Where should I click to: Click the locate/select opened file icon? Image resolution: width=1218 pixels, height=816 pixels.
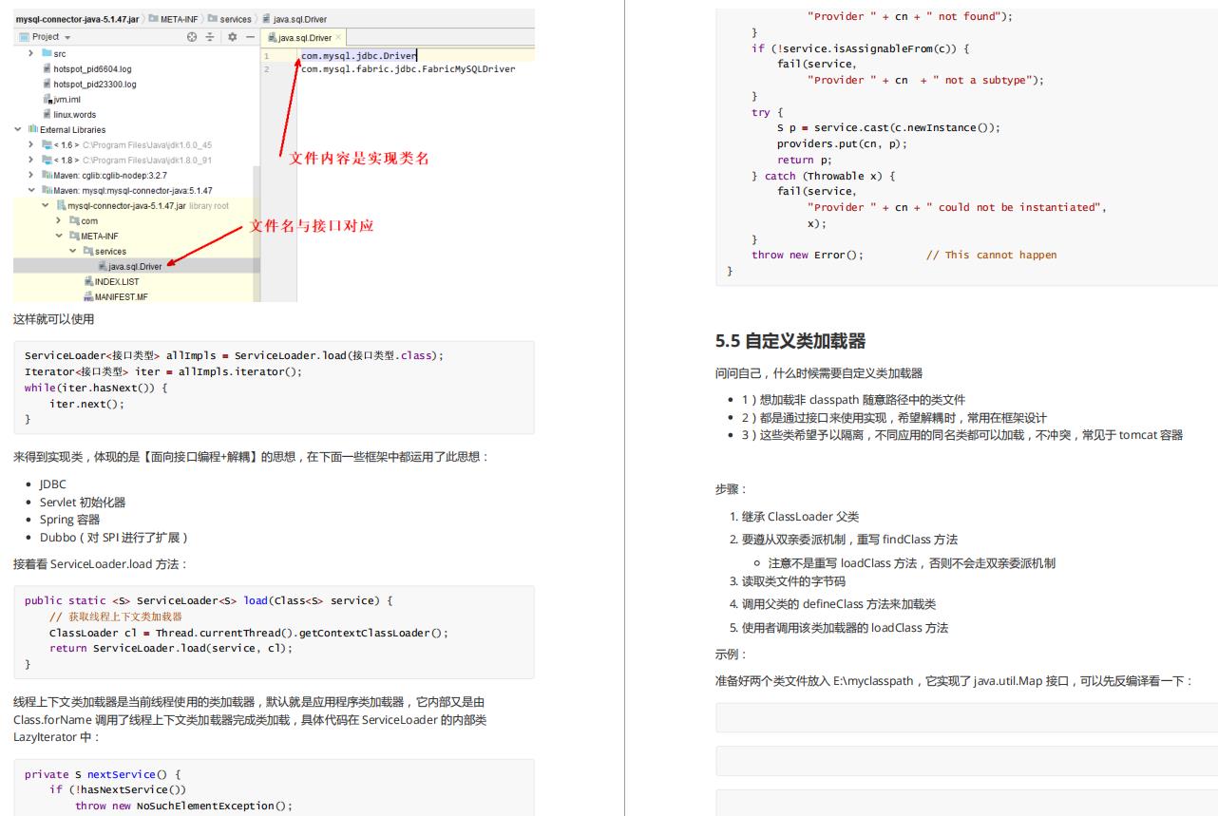click(191, 37)
